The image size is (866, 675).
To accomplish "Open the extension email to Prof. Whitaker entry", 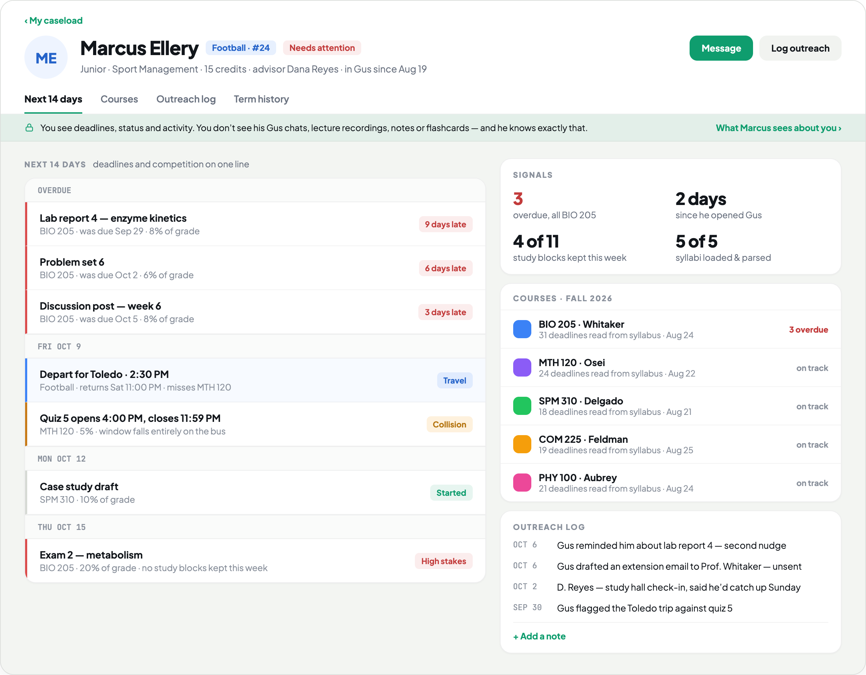I will pyautogui.click(x=670, y=566).
